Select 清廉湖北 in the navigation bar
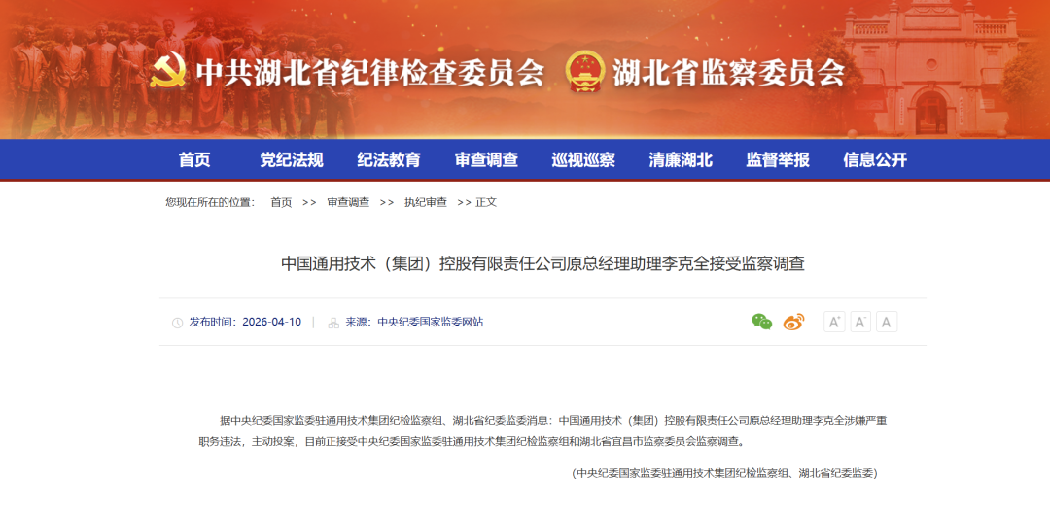Viewport: 1050px width, 515px height. coord(681,160)
